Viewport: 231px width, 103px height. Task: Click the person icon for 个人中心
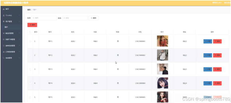tap(4, 15)
